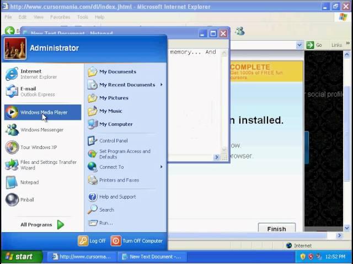
Task: Open Files and Settings Transfer Wizard
Action: (43, 165)
